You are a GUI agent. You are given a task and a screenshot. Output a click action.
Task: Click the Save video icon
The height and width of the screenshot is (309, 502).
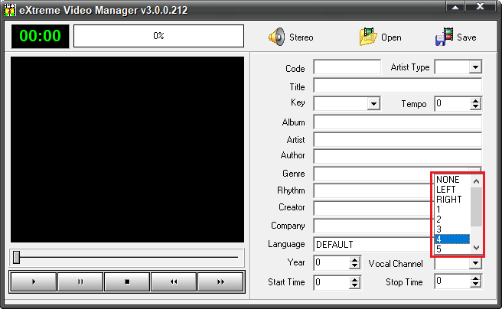tap(444, 37)
